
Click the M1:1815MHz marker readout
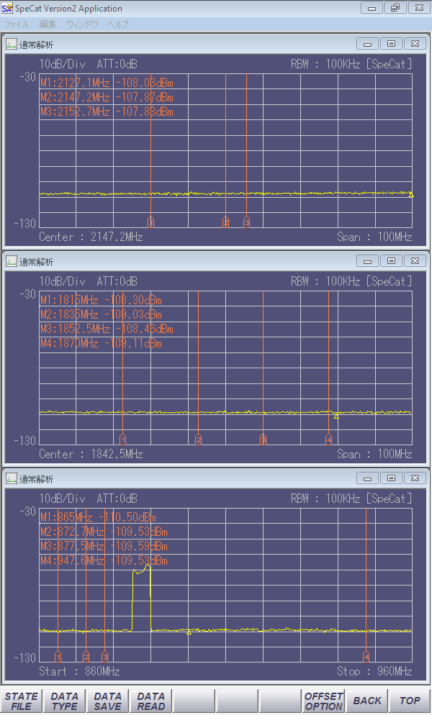[101, 301]
